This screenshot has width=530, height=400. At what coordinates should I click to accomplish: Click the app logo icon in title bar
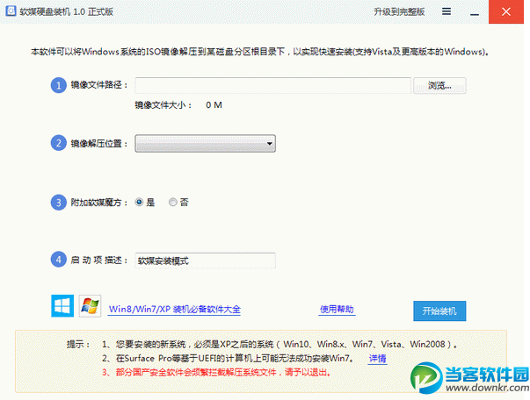pos(11,11)
